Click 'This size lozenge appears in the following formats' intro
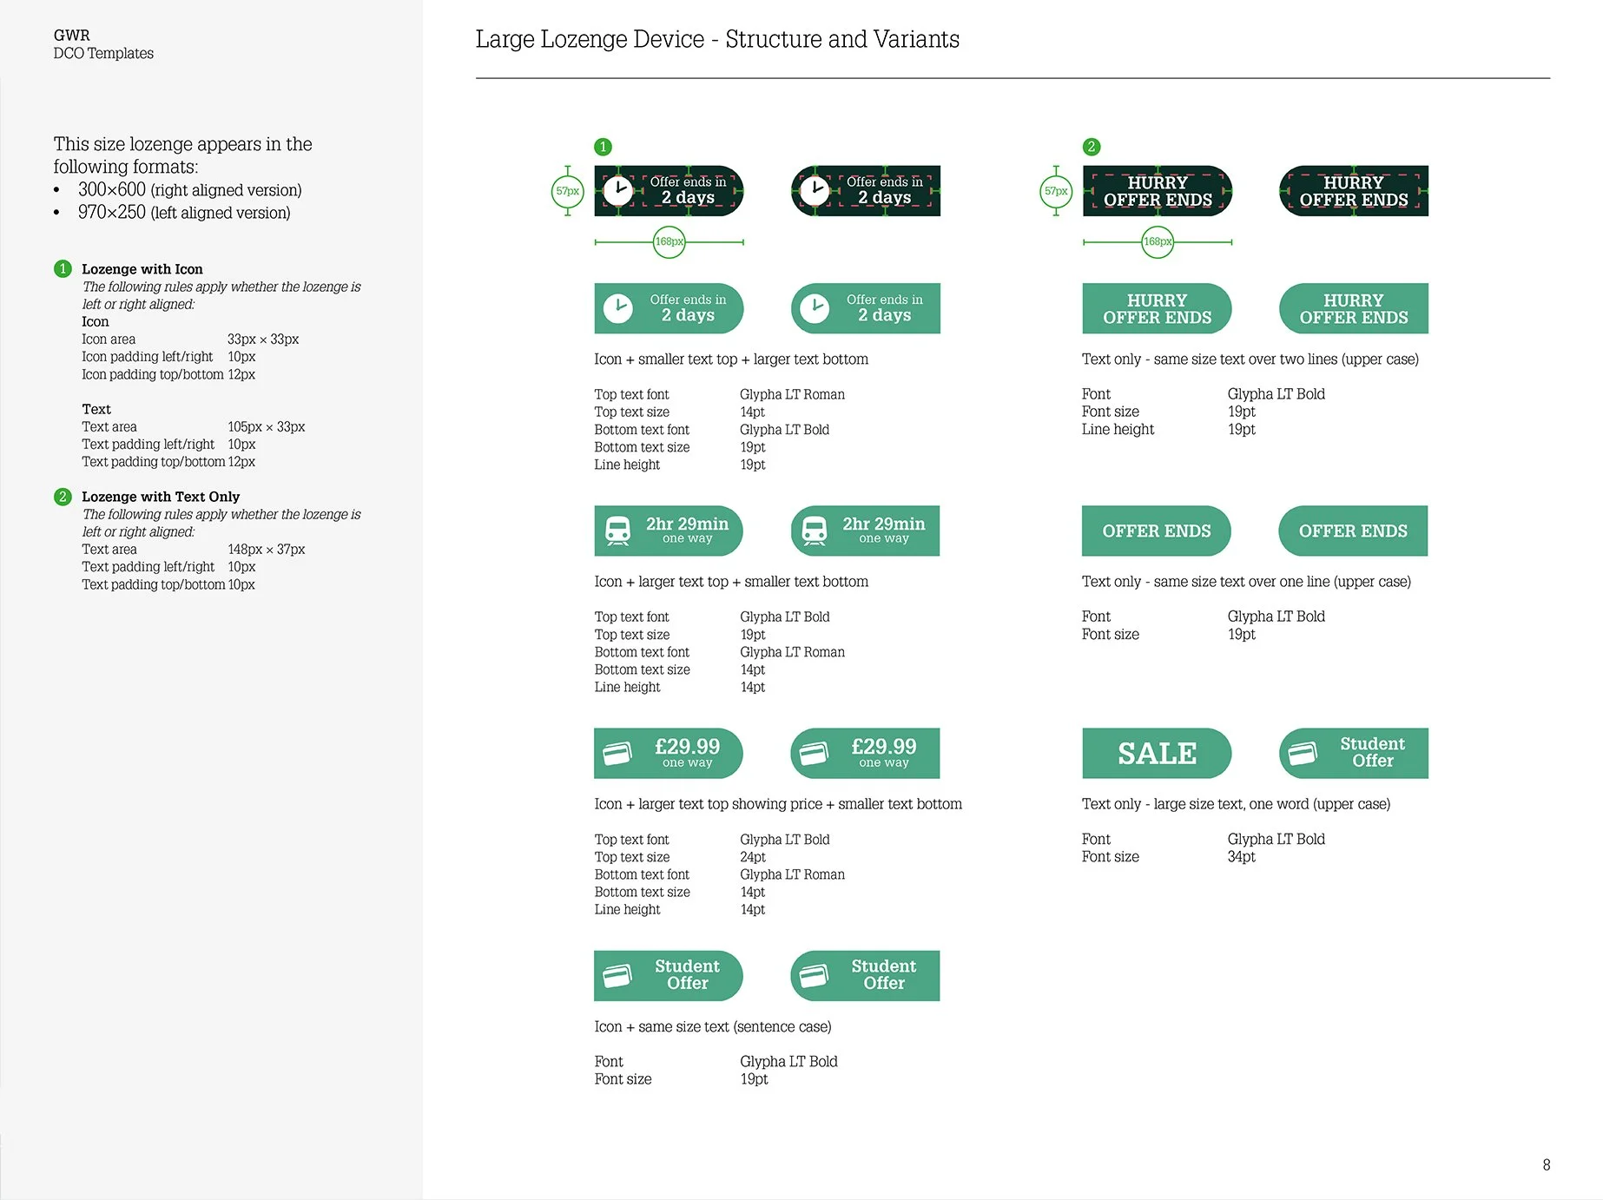1603x1200 pixels. pos(182,155)
